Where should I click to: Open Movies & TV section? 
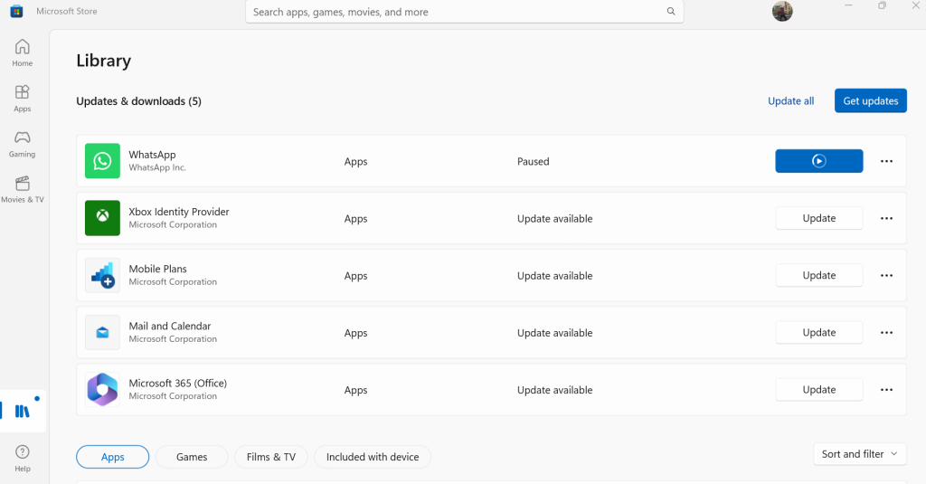(x=23, y=188)
